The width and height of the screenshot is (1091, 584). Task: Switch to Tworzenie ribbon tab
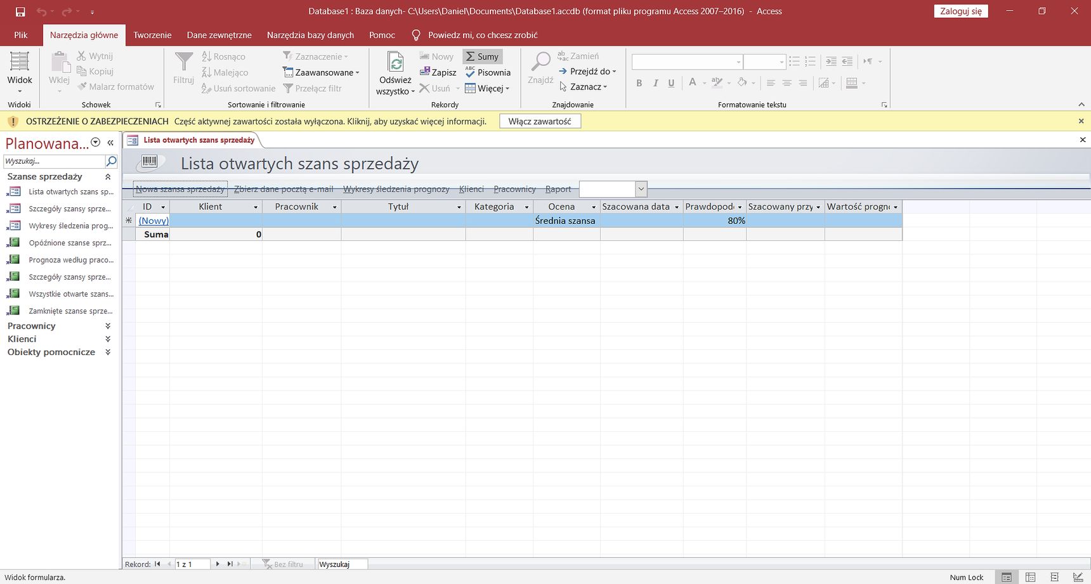[152, 35]
